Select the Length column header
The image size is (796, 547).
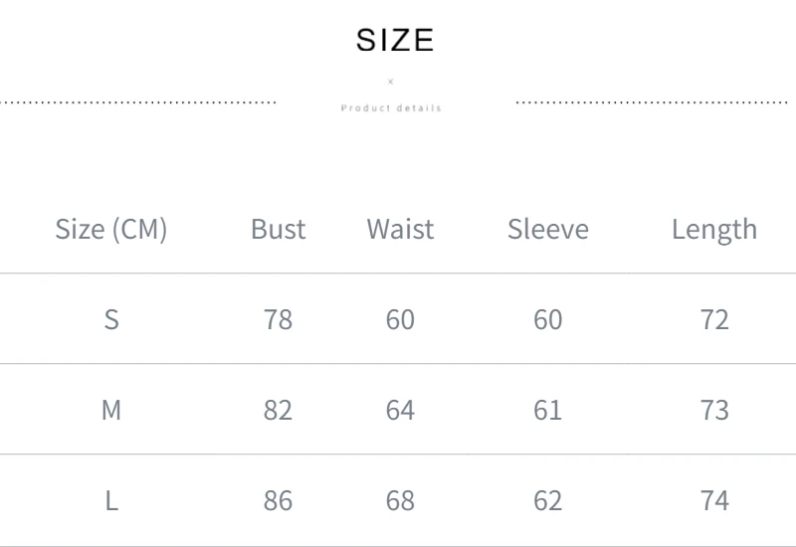coord(714,230)
